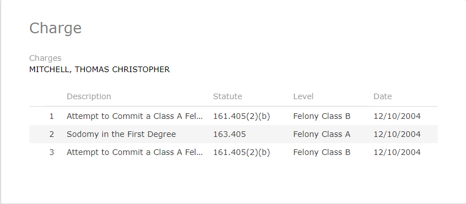Click the 12/10/2004 date of charge 2
Screen dimensions: 466x204
click(x=397, y=134)
